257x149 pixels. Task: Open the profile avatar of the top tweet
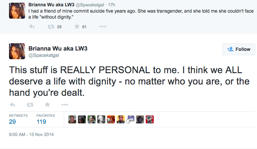click(x=17, y=11)
